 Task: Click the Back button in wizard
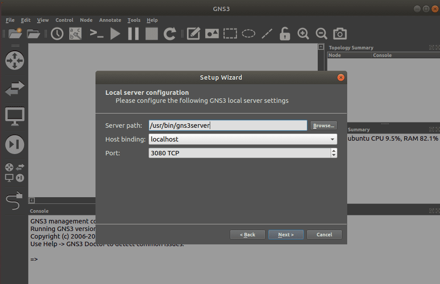click(x=248, y=235)
